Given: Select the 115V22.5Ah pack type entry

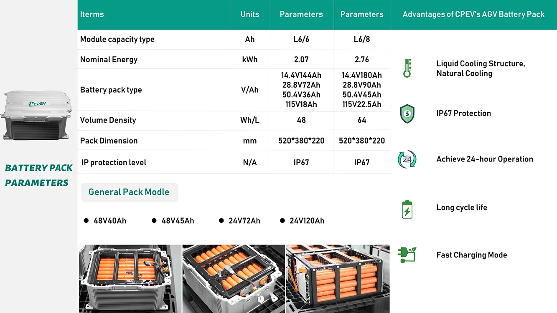Looking at the screenshot, I should click(x=362, y=104).
